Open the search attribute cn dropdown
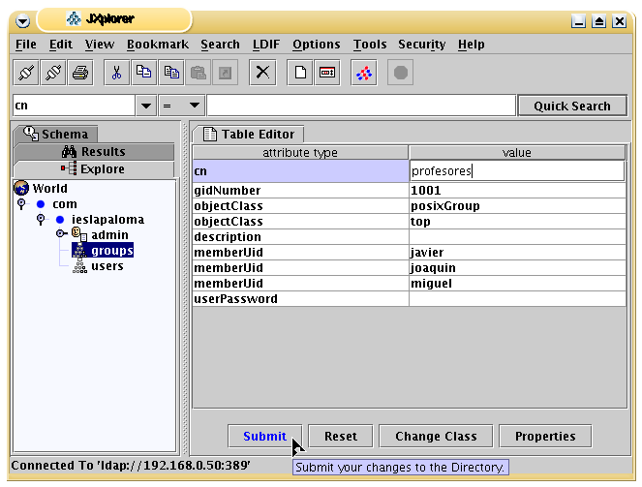 (146, 106)
